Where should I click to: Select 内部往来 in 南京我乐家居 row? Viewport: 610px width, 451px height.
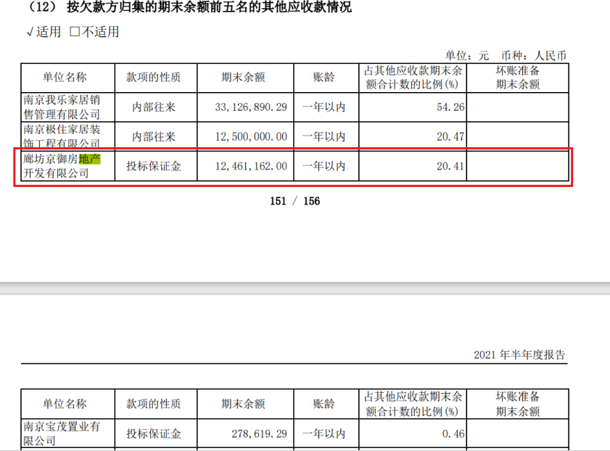click(x=154, y=107)
